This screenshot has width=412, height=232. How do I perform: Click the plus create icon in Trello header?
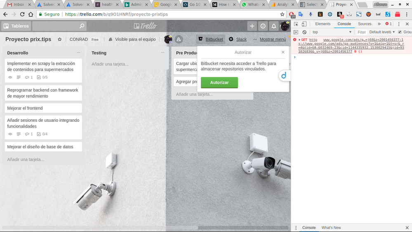[x=252, y=26]
